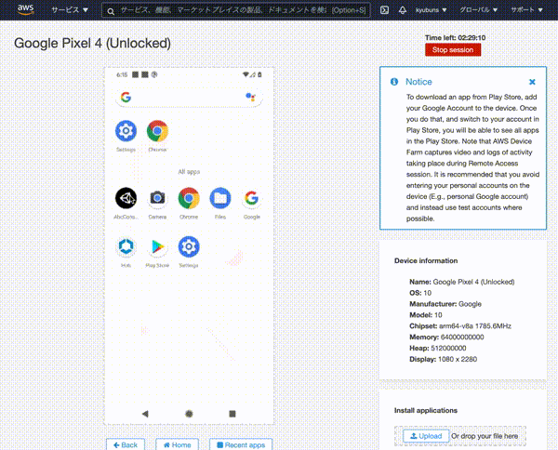Click the Upload button for installing applications
Image resolution: width=558 pixels, height=450 pixels.
(x=426, y=436)
